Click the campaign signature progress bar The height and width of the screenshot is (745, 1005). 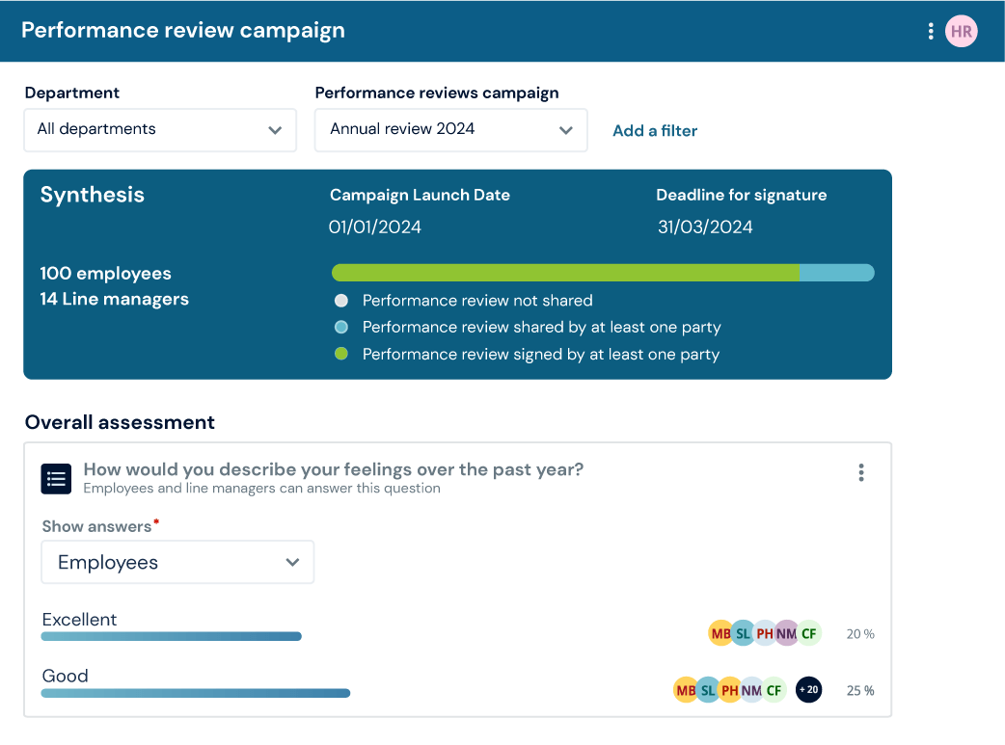coord(603,273)
